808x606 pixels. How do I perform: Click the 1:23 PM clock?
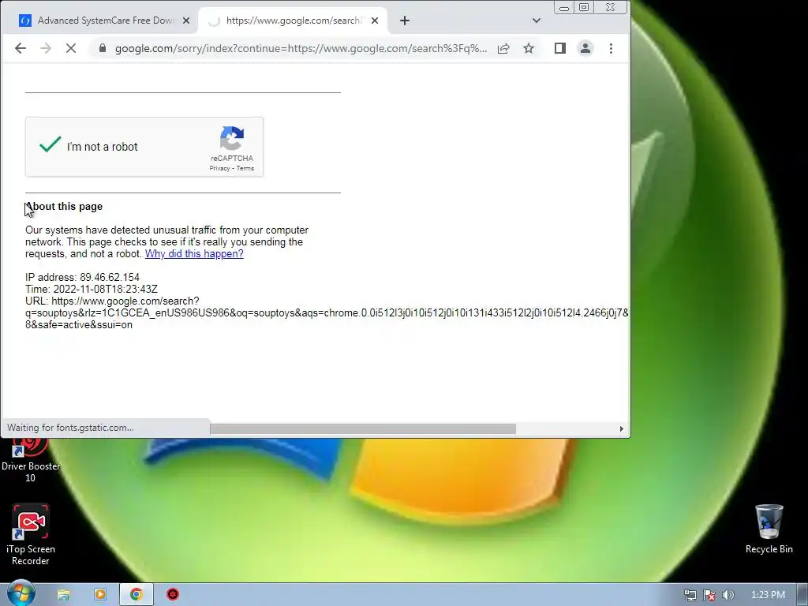[768, 595]
